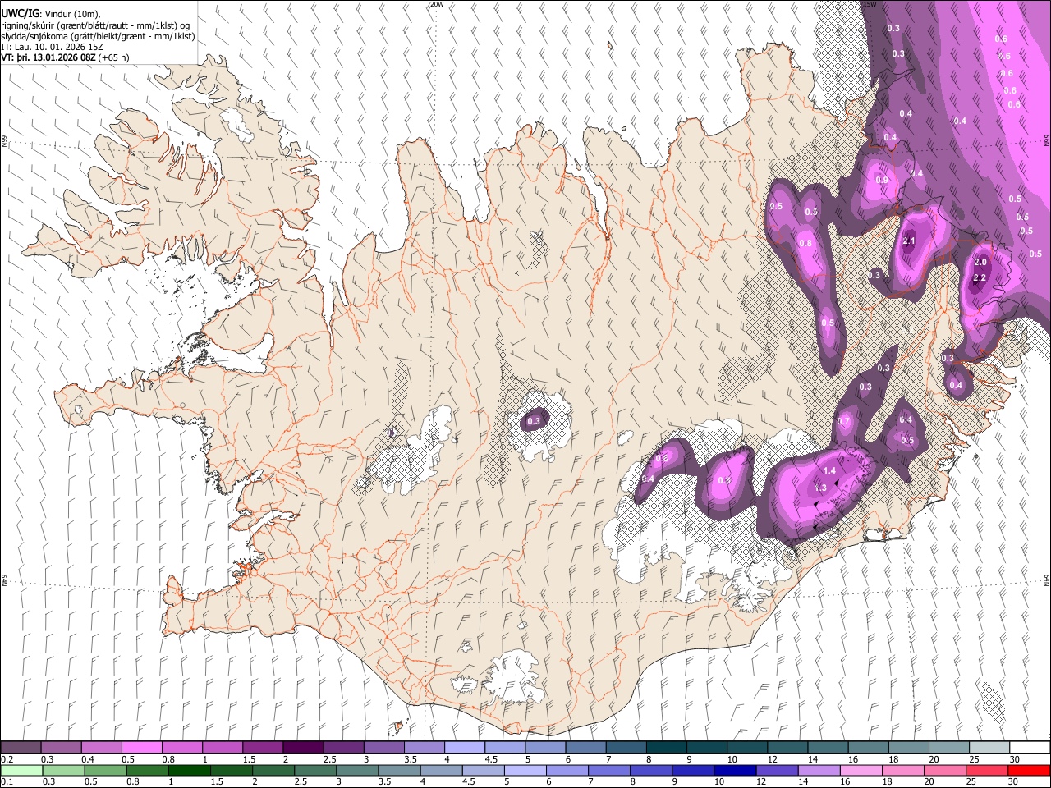Select the red rain swatch between 25 and 30
Screen dimensions: 1051x788
(987, 770)
